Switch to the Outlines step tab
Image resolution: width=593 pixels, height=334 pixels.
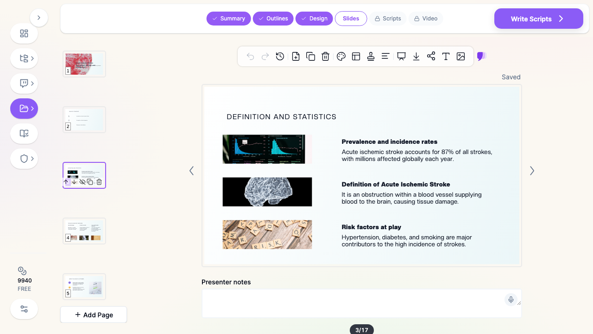[273, 19]
